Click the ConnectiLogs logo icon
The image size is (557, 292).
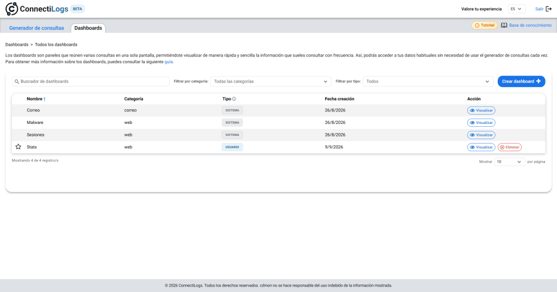coord(11,9)
